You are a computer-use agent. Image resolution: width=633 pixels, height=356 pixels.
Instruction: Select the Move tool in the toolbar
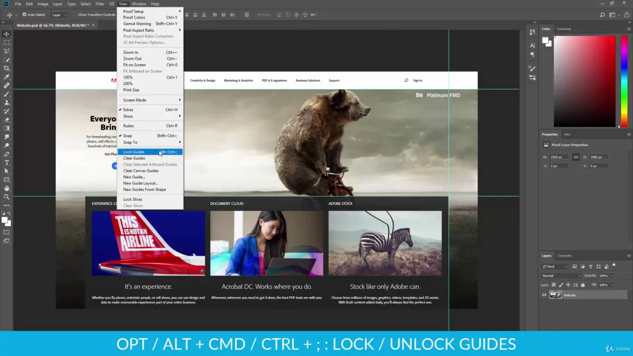click(7, 34)
